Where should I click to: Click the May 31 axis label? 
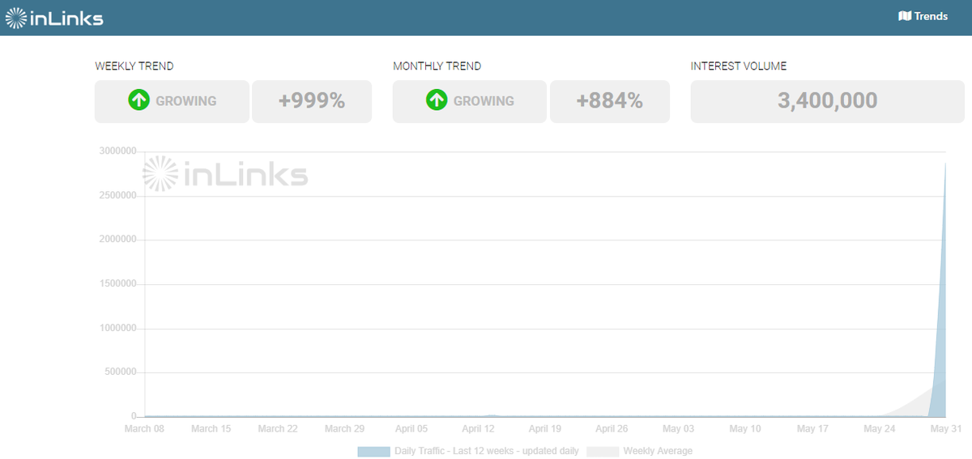click(945, 429)
